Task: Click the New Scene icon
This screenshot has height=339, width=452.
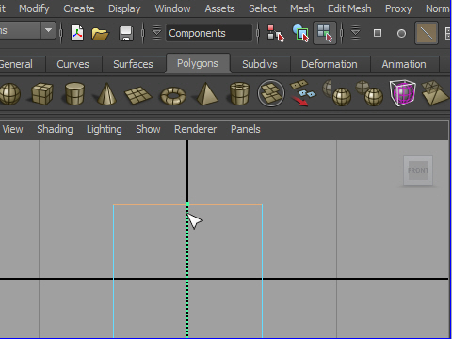Action: pos(77,33)
